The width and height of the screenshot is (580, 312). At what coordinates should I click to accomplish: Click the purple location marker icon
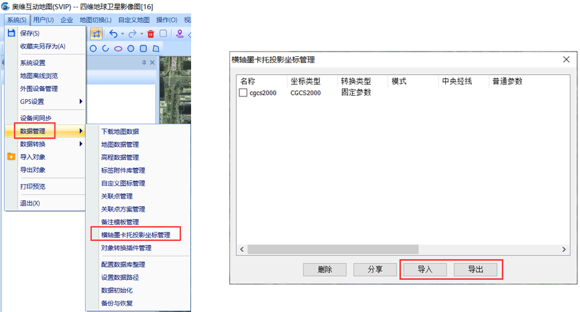(x=179, y=33)
